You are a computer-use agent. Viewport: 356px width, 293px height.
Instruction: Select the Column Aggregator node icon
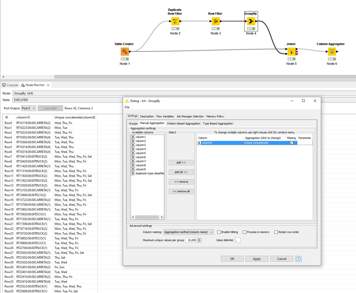coord(332,51)
